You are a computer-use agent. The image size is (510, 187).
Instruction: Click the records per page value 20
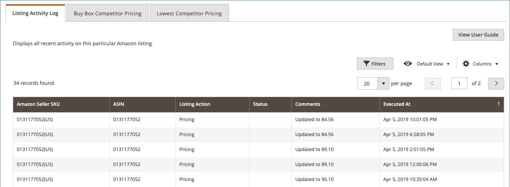[x=367, y=84]
